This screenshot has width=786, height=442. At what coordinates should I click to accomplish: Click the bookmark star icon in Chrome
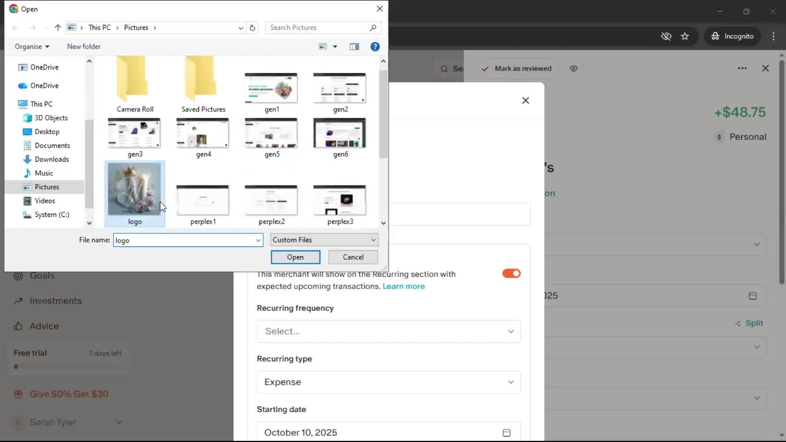coord(685,36)
